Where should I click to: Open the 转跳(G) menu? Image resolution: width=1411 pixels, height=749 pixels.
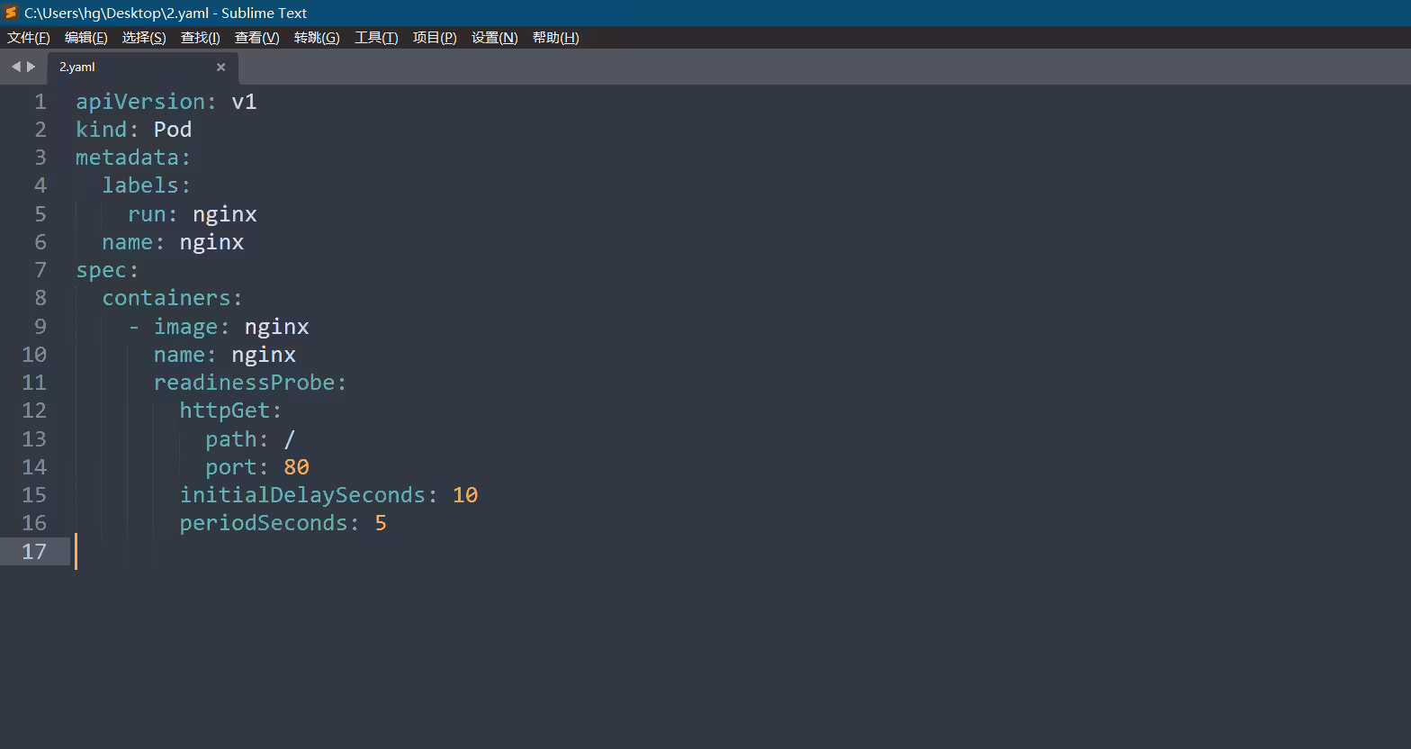click(317, 38)
